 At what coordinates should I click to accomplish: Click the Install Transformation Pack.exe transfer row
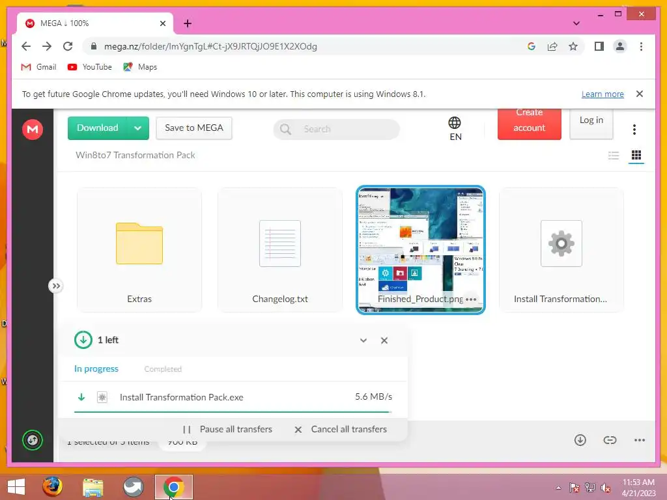233,397
